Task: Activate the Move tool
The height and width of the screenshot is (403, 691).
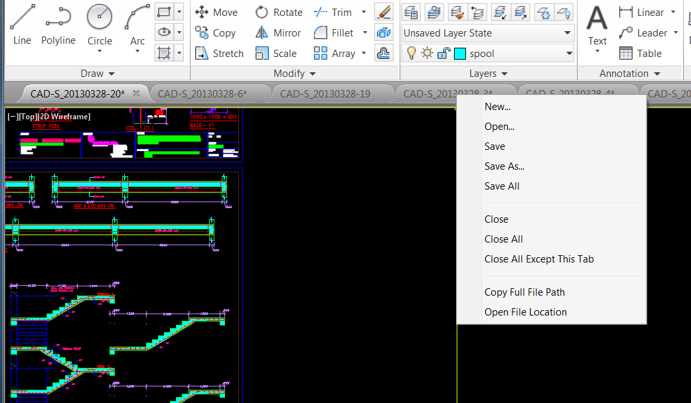Action: (x=216, y=13)
